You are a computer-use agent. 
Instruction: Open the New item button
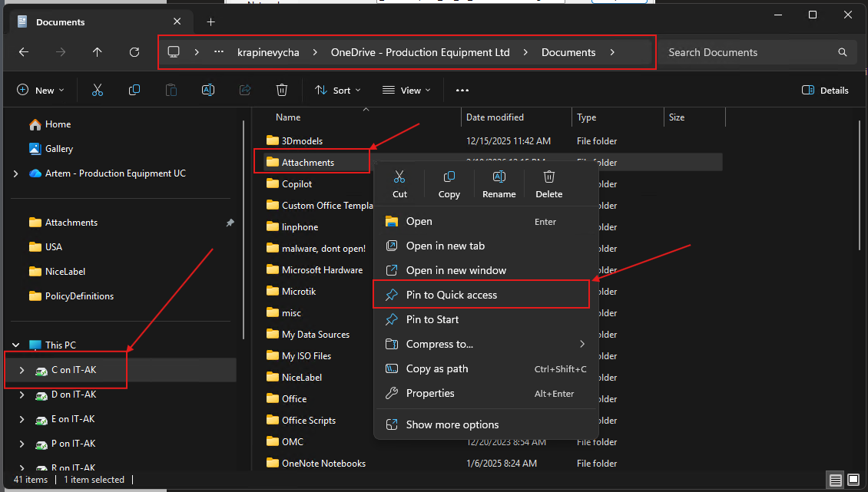point(41,91)
